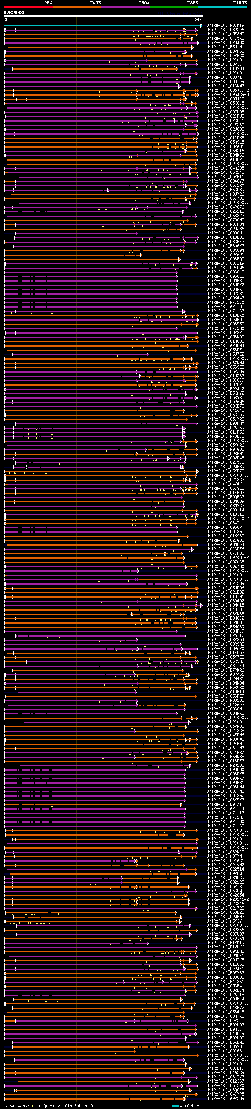Select hit UniRef100_O68872
Image resolution: width=251 pixels, height=1109 pixels.
[225, 216]
